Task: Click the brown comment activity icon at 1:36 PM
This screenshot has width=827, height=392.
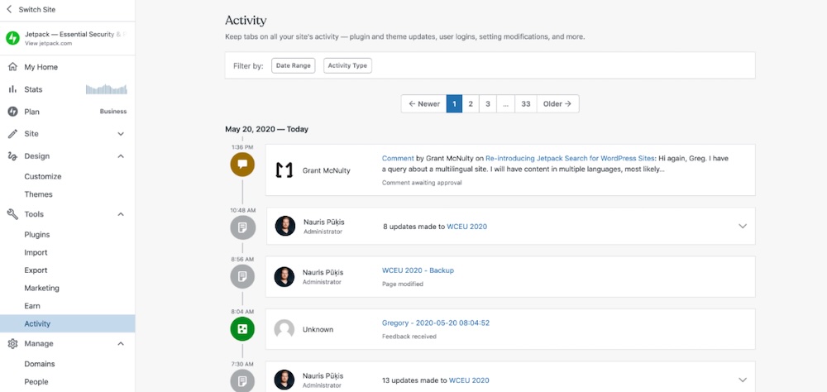Action: (242, 165)
